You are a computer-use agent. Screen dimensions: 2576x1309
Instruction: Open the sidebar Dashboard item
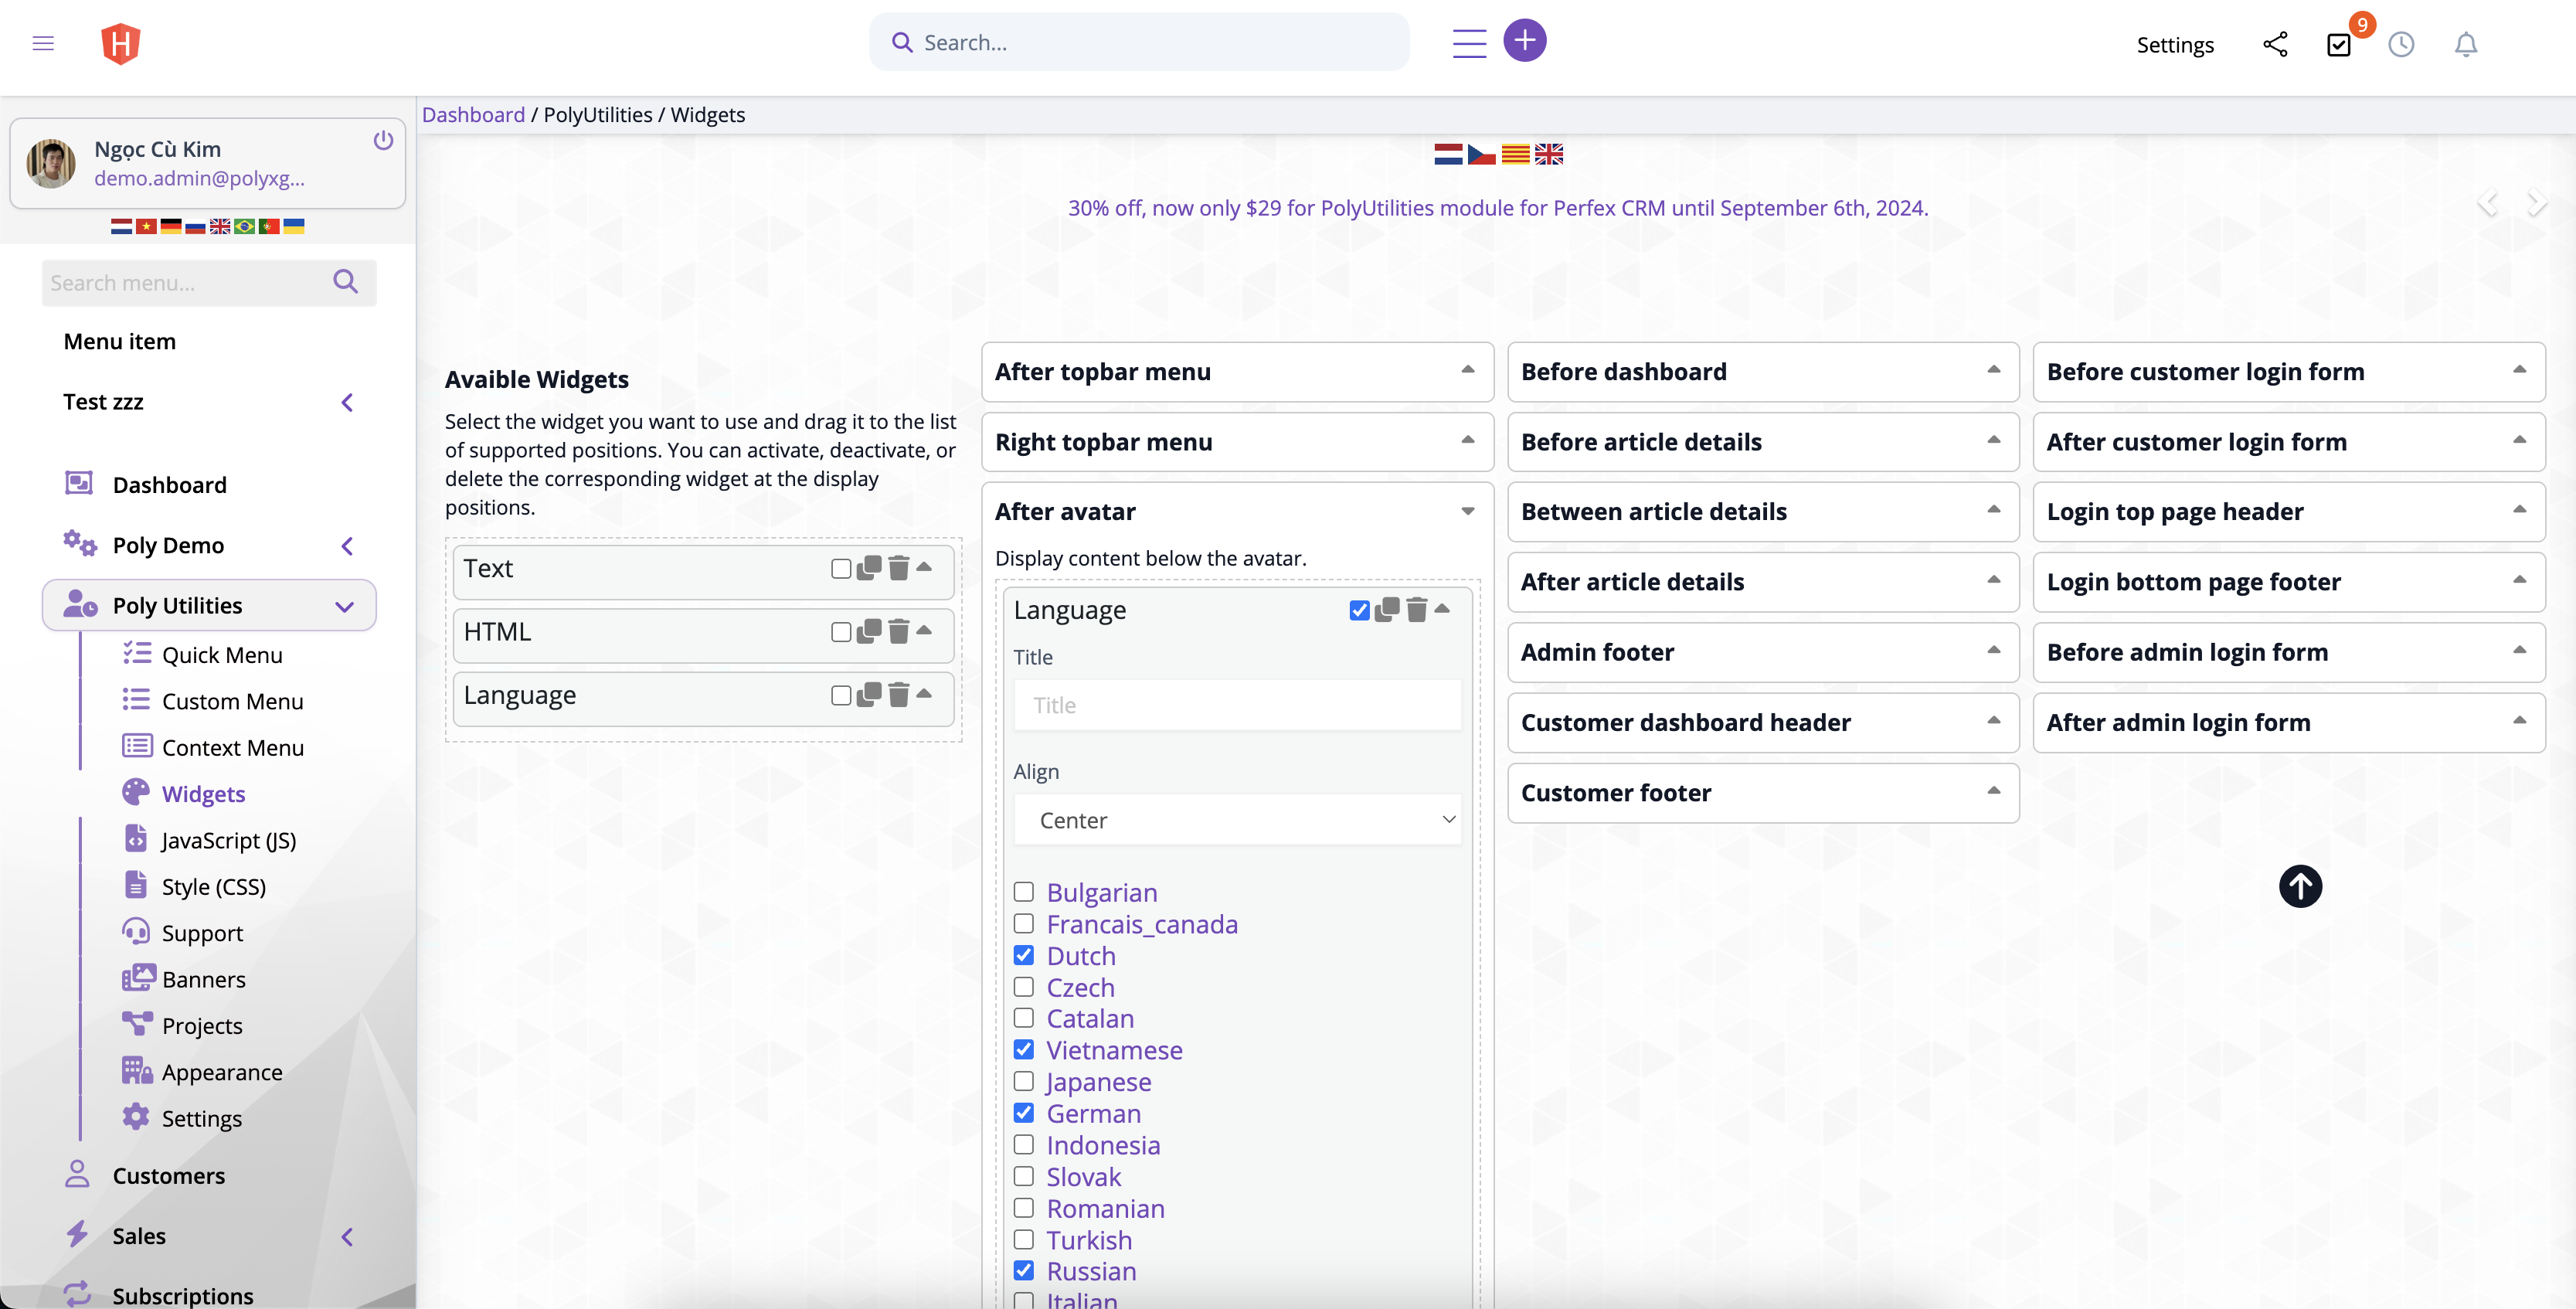[169, 485]
